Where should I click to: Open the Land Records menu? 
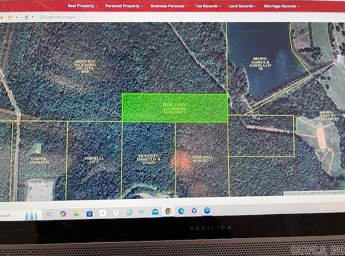243,6
